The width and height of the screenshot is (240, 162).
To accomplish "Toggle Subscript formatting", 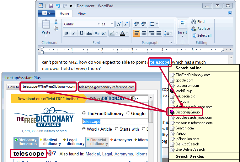I will pos(96,33).
